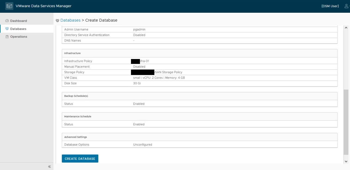Click the Backup Schedule Enabled status value
The height and width of the screenshot is (170, 350).
pyautogui.click(x=139, y=104)
